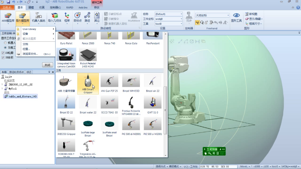Open the 导入模型库 import library button
Viewport: 301px width, 169px height.
click(x=22, y=18)
